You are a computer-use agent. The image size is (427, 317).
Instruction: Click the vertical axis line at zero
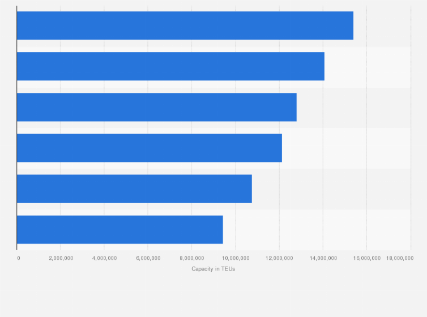[16, 128]
